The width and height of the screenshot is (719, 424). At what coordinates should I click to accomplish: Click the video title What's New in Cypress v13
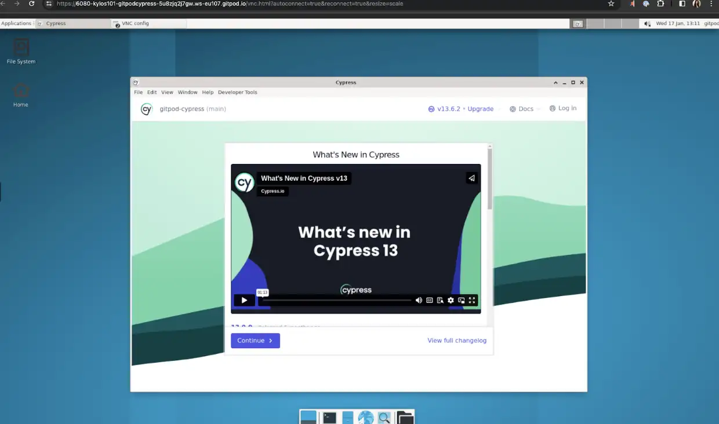pos(304,178)
